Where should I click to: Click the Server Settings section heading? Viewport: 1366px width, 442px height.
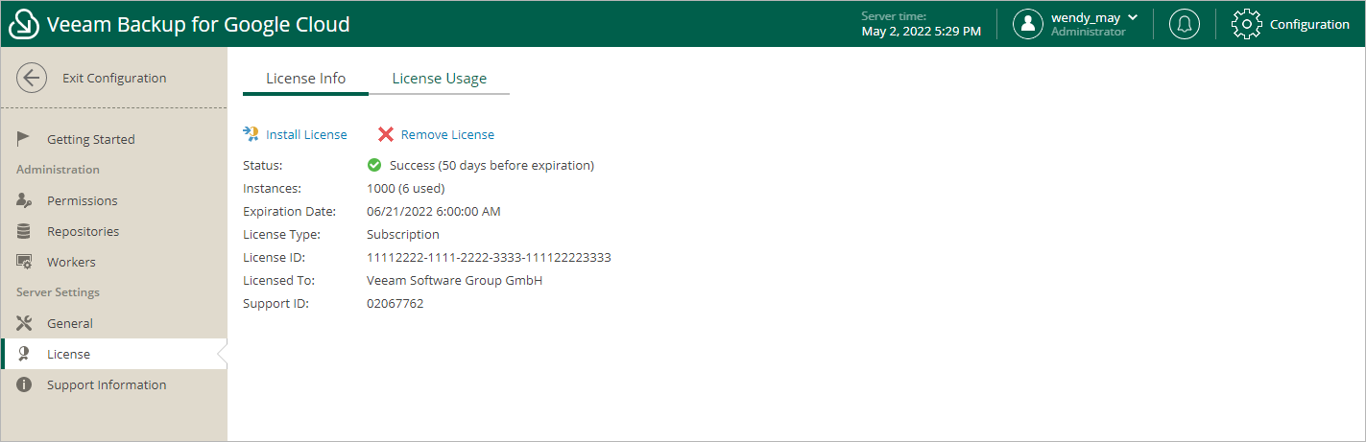58,292
